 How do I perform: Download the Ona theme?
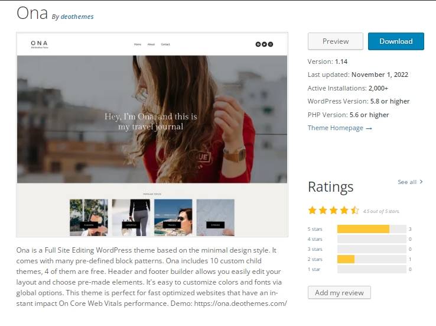click(x=396, y=41)
